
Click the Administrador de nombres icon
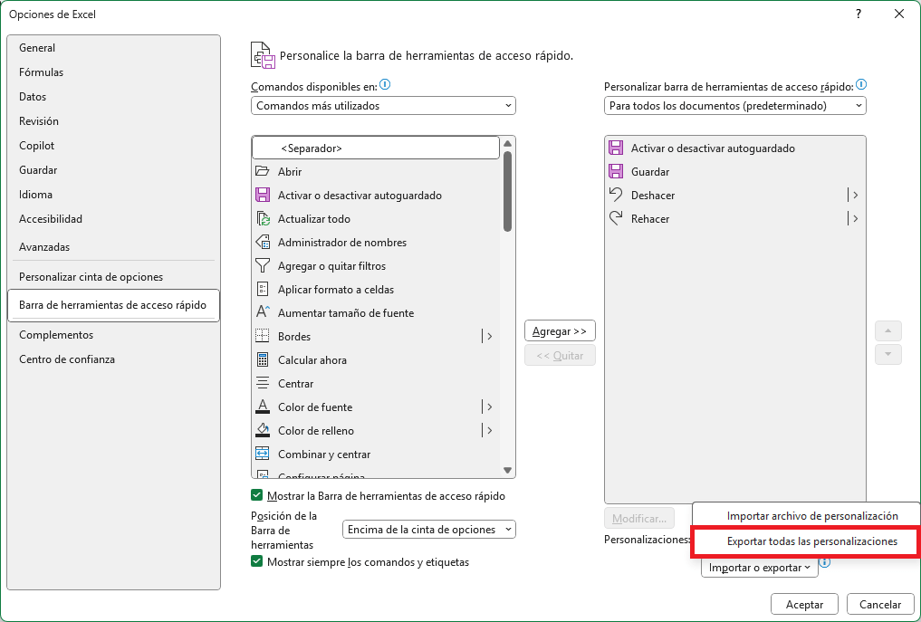(x=262, y=242)
